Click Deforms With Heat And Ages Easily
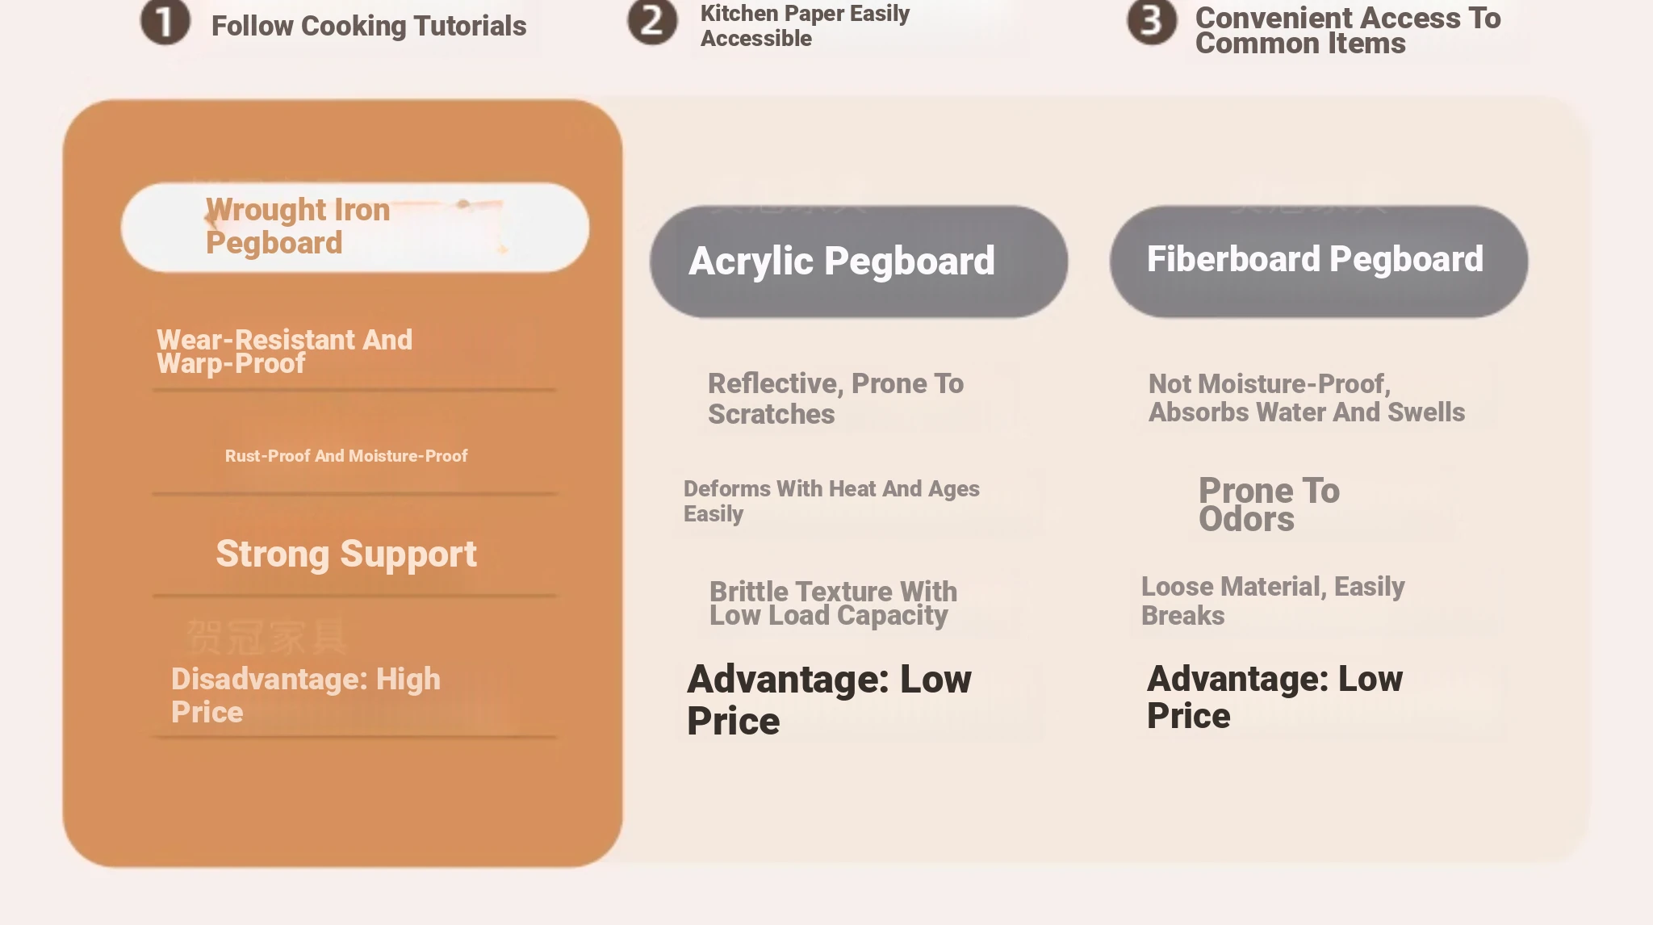This screenshot has width=1653, height=925. tap(831, 501)
